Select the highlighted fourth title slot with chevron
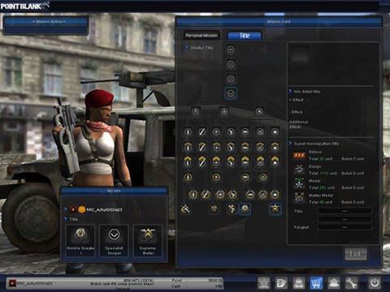390x292 pixels. (231, 93)
